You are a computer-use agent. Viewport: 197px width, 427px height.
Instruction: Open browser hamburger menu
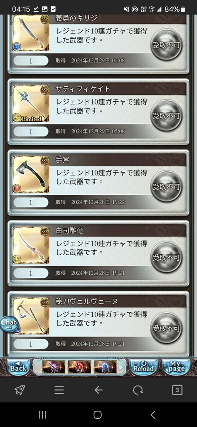pos(59,390)
